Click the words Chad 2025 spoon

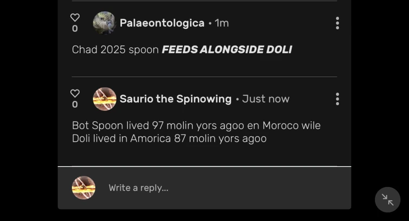(x=115, y=50)
